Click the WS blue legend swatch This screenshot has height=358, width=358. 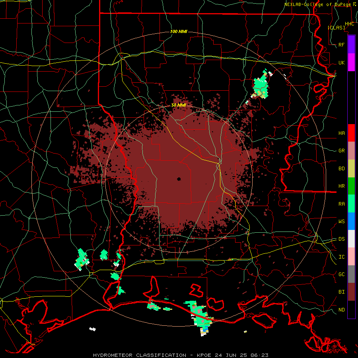[351, 221]
